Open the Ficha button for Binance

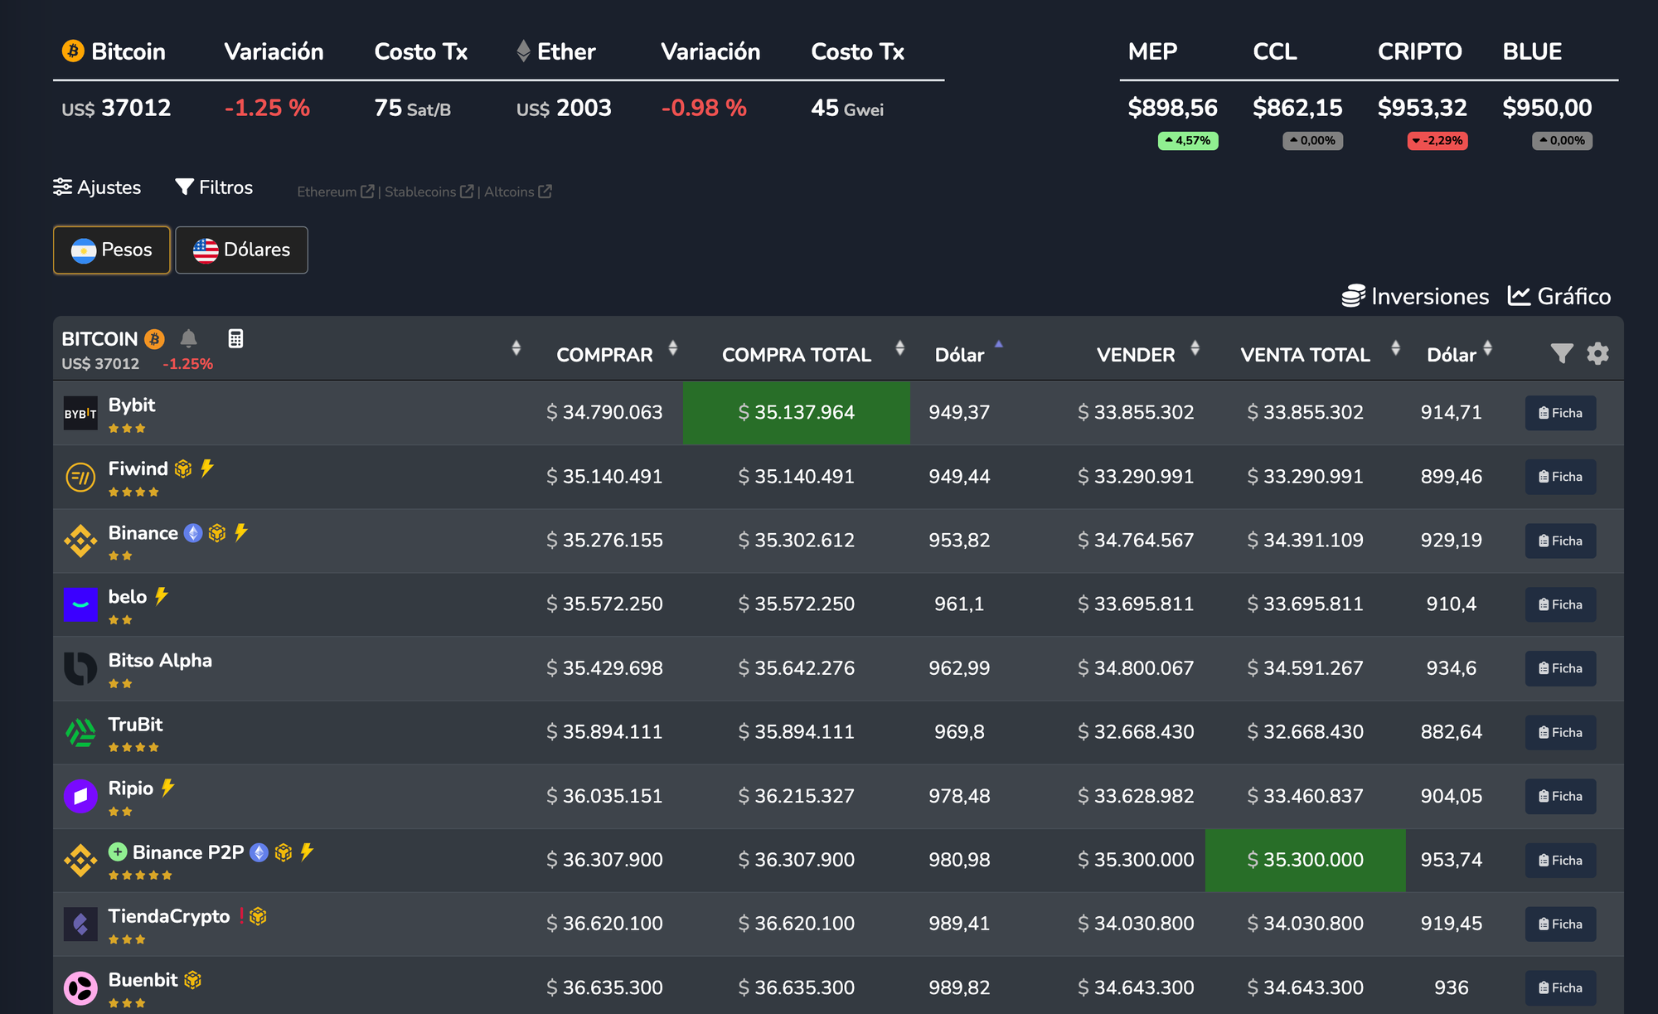tap(1561, 541)
